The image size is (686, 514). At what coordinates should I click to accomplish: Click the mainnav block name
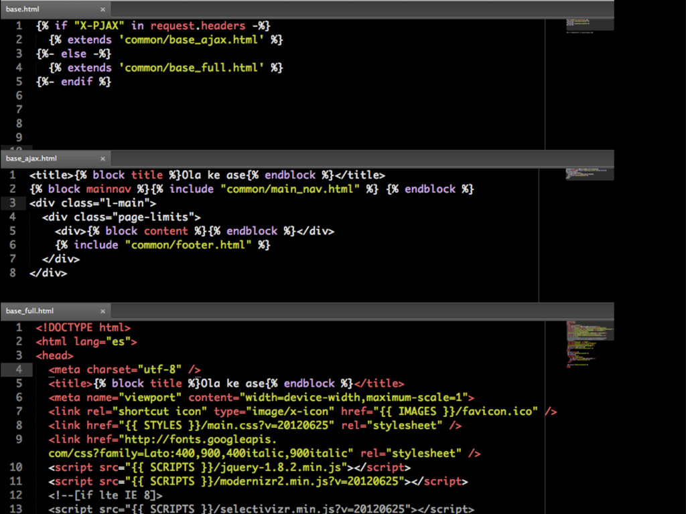(108, 189)
